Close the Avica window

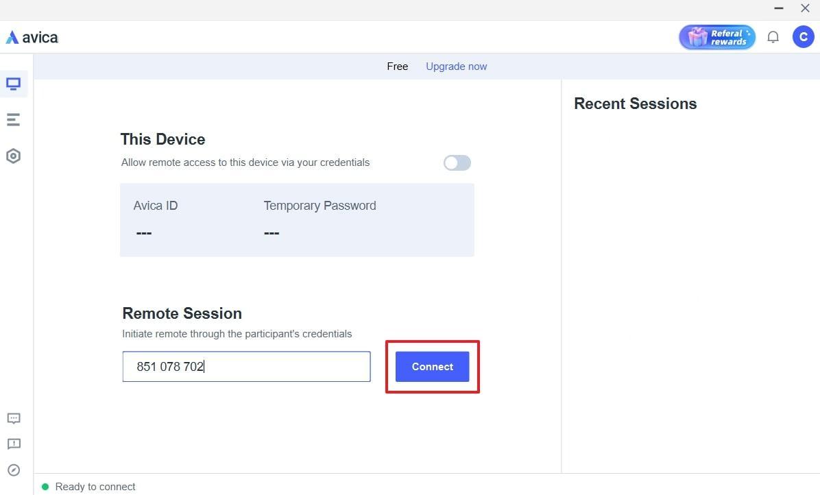coord(805,8)
